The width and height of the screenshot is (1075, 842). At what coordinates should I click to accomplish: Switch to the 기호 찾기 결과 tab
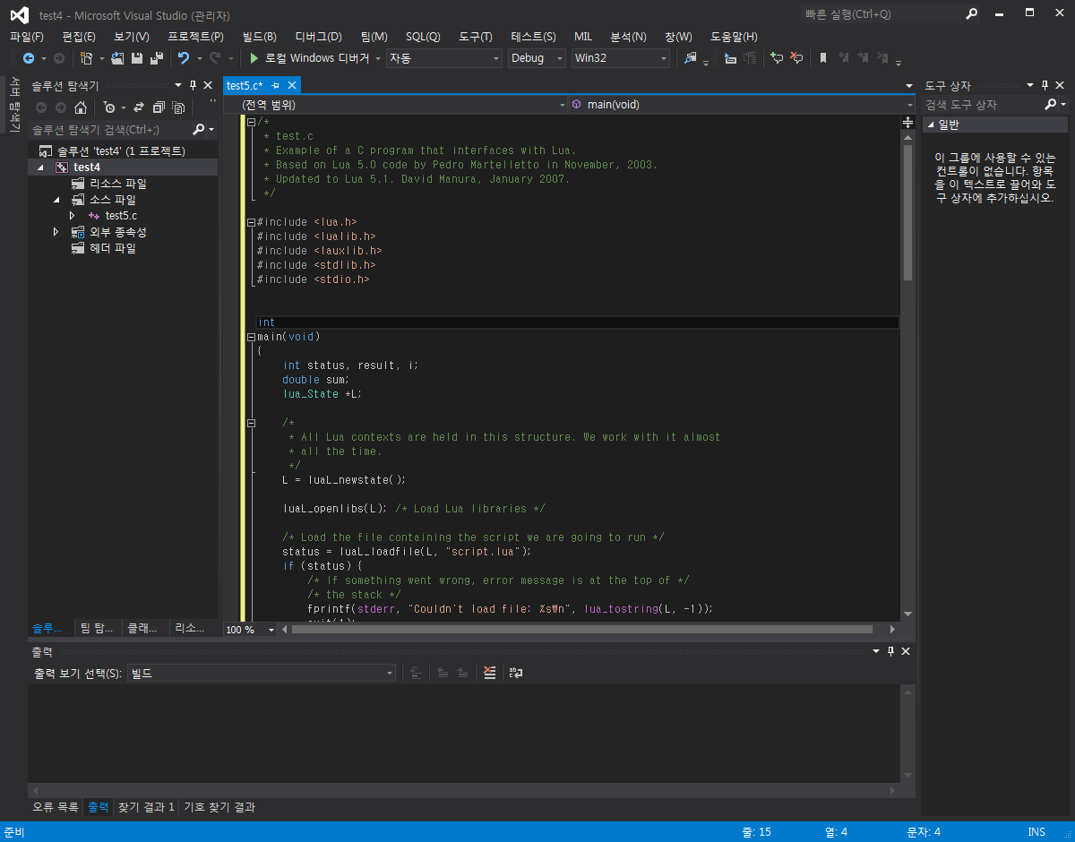click(x=219, y=807)
